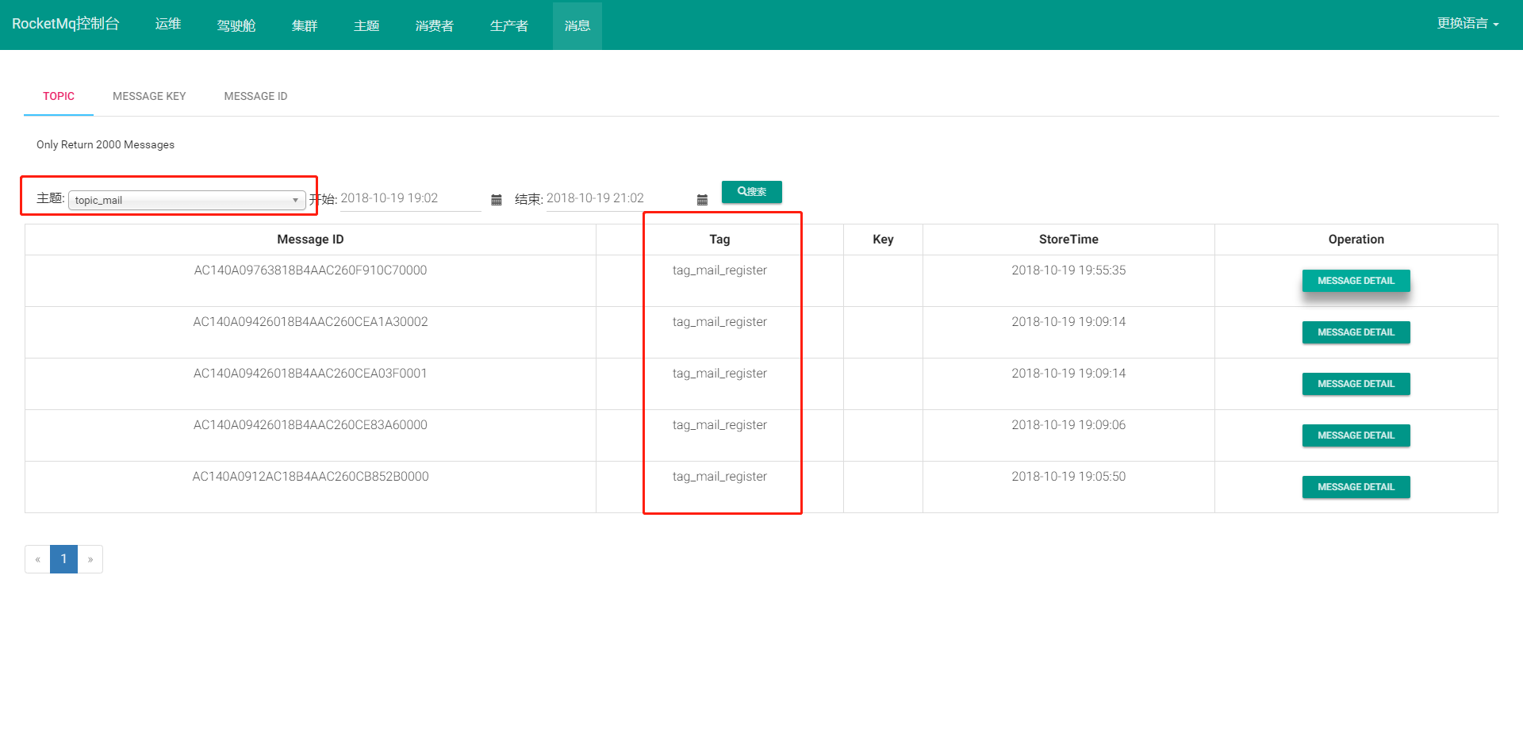Open the 主题 navigation menu
This screenshot has height=744, width=1523.
pos(366,25)
